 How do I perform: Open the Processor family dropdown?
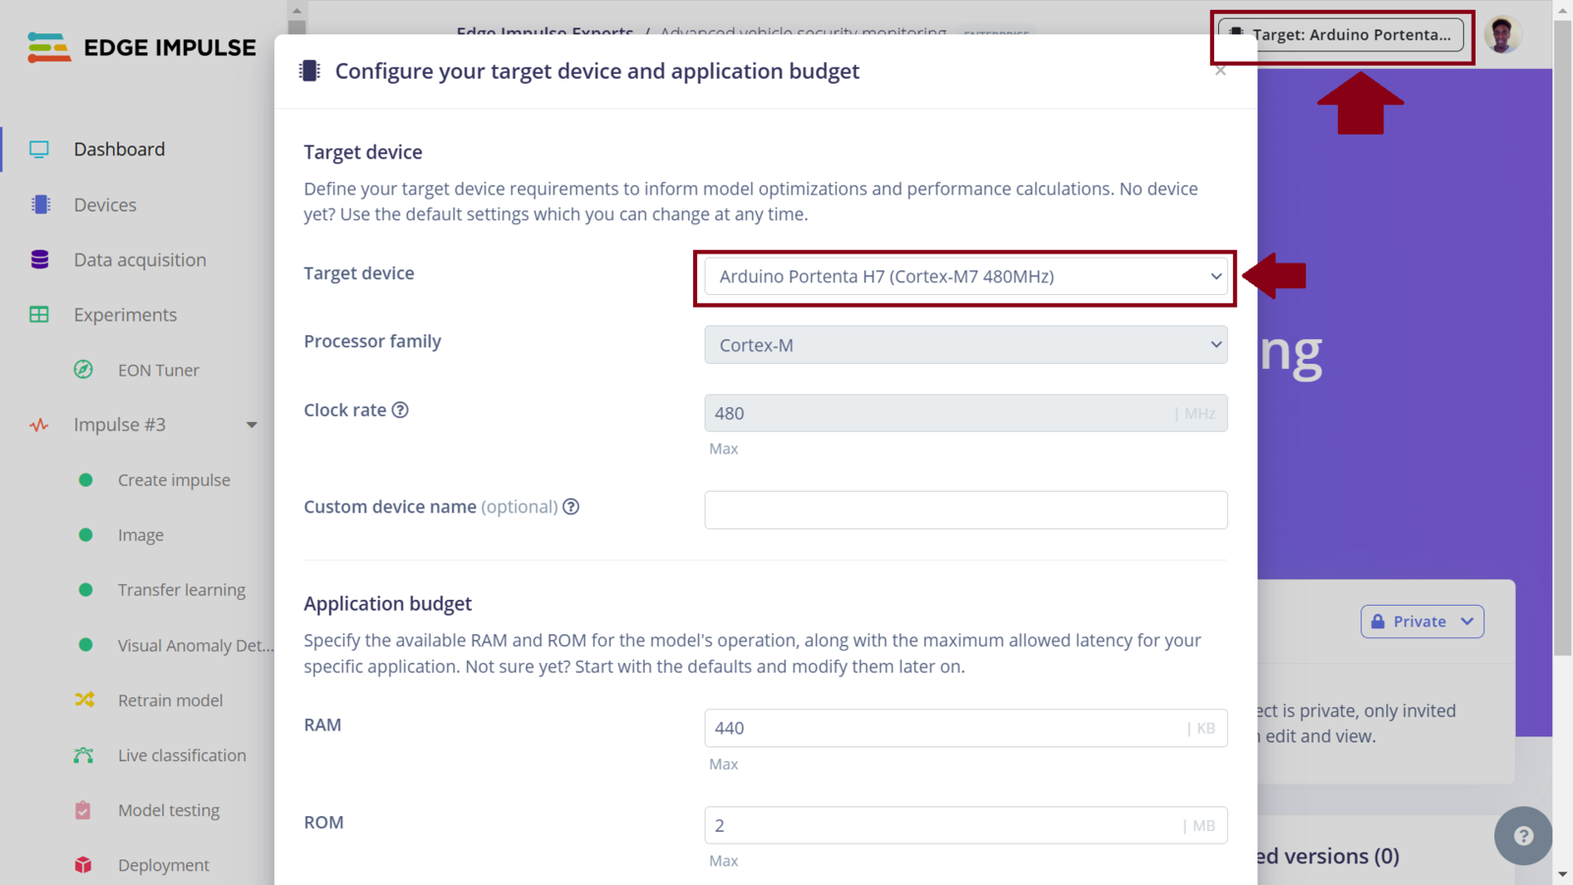(x=965, y=345)
